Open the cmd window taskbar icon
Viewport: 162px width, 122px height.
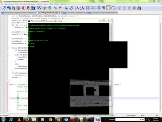point(89,120)
